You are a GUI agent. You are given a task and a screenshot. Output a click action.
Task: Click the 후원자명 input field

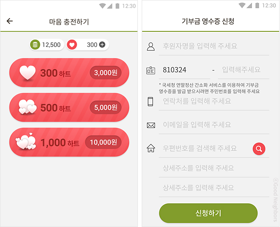coord(214,46)
